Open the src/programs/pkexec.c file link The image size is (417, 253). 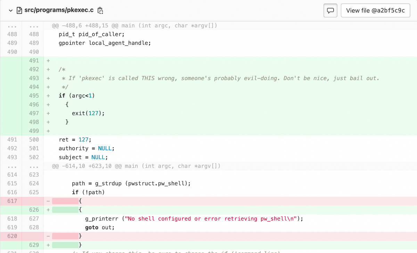(59, 10)
